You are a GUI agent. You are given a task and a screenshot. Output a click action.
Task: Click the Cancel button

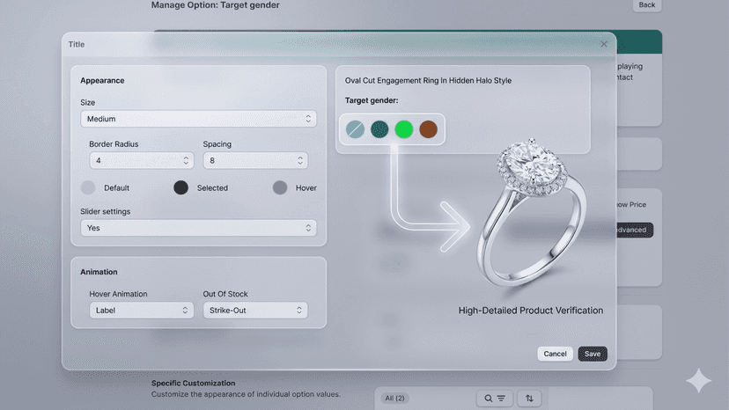[556, 354]
